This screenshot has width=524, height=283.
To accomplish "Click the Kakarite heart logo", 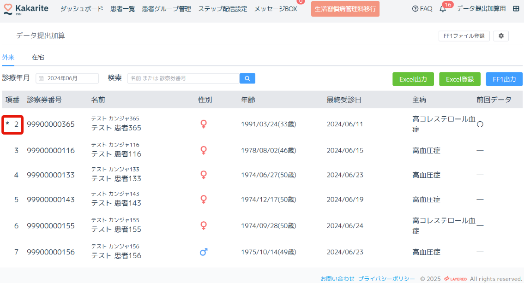I will 8,9.
